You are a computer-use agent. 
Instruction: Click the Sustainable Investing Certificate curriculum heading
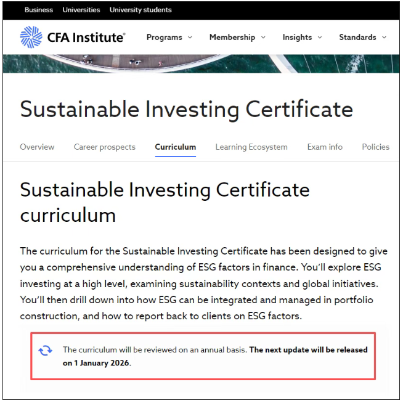point(165,201)
